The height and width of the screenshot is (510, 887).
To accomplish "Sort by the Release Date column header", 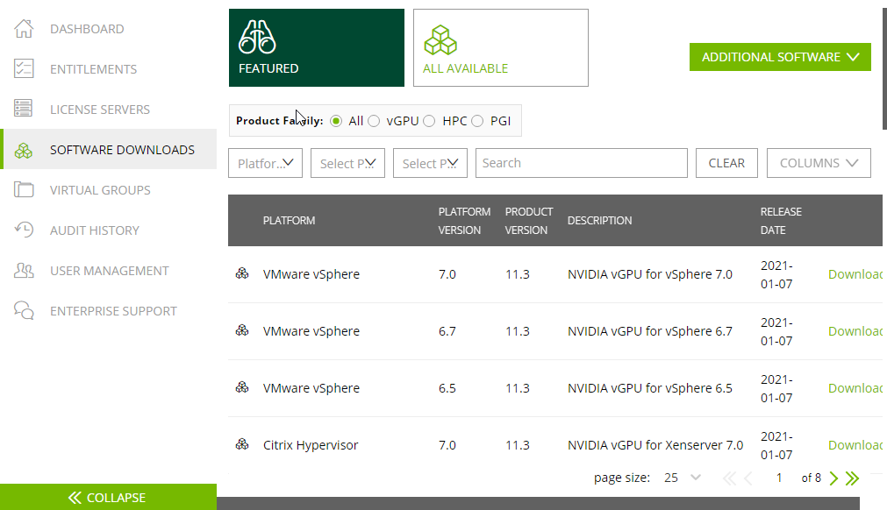I will click(x=781, y=221).
